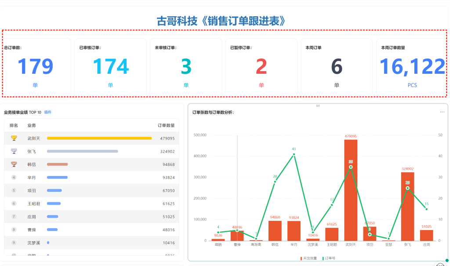Click the 业务 column header

(32, 125)
